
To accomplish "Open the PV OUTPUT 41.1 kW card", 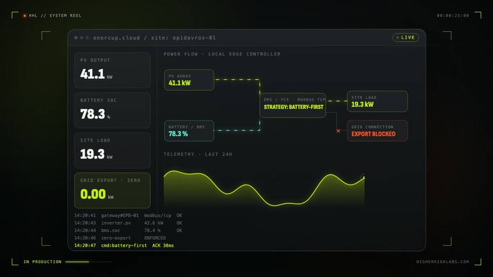I will [112, 70].
